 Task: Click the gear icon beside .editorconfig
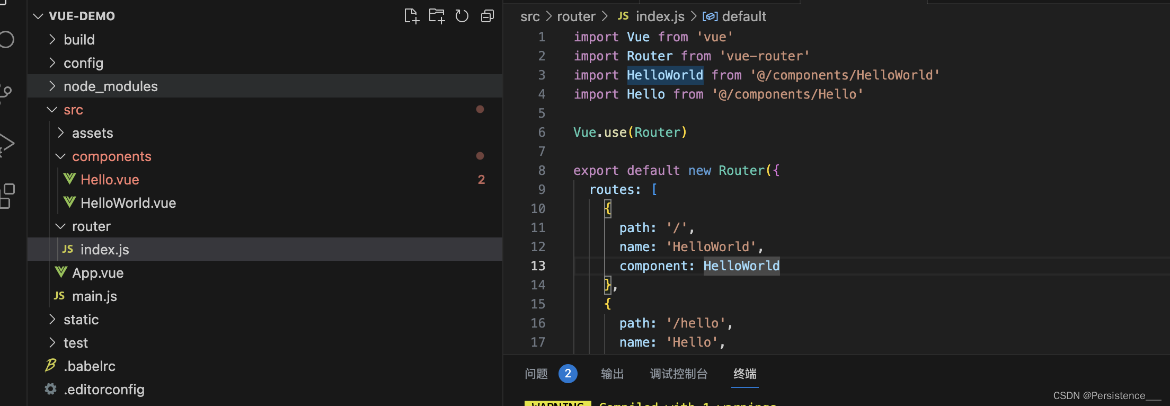click(x=51, y=389)
